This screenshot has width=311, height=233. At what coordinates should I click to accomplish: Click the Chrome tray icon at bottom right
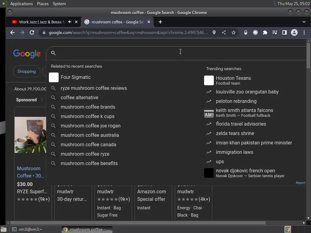[288, 229]
